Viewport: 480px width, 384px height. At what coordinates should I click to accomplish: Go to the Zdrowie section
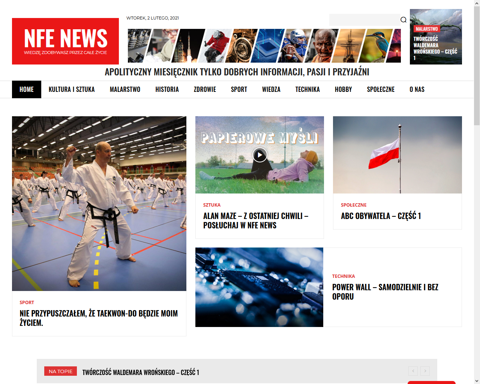[205, 90]
